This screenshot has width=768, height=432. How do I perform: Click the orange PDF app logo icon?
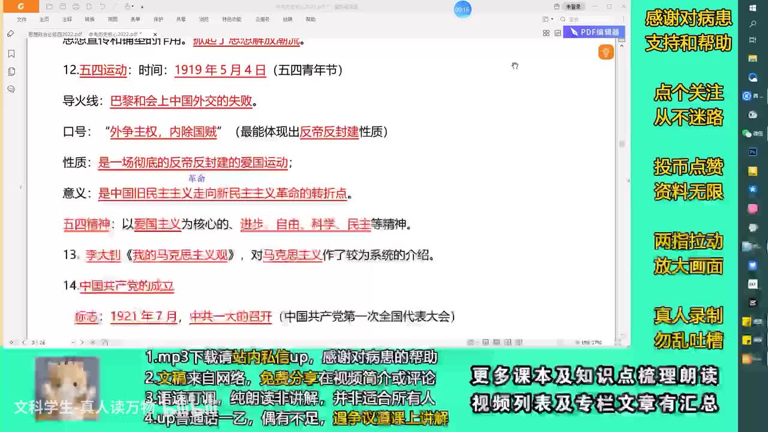click(x=20, y=7)
